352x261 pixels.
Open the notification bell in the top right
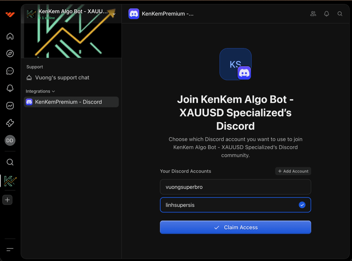click(326, 14)
